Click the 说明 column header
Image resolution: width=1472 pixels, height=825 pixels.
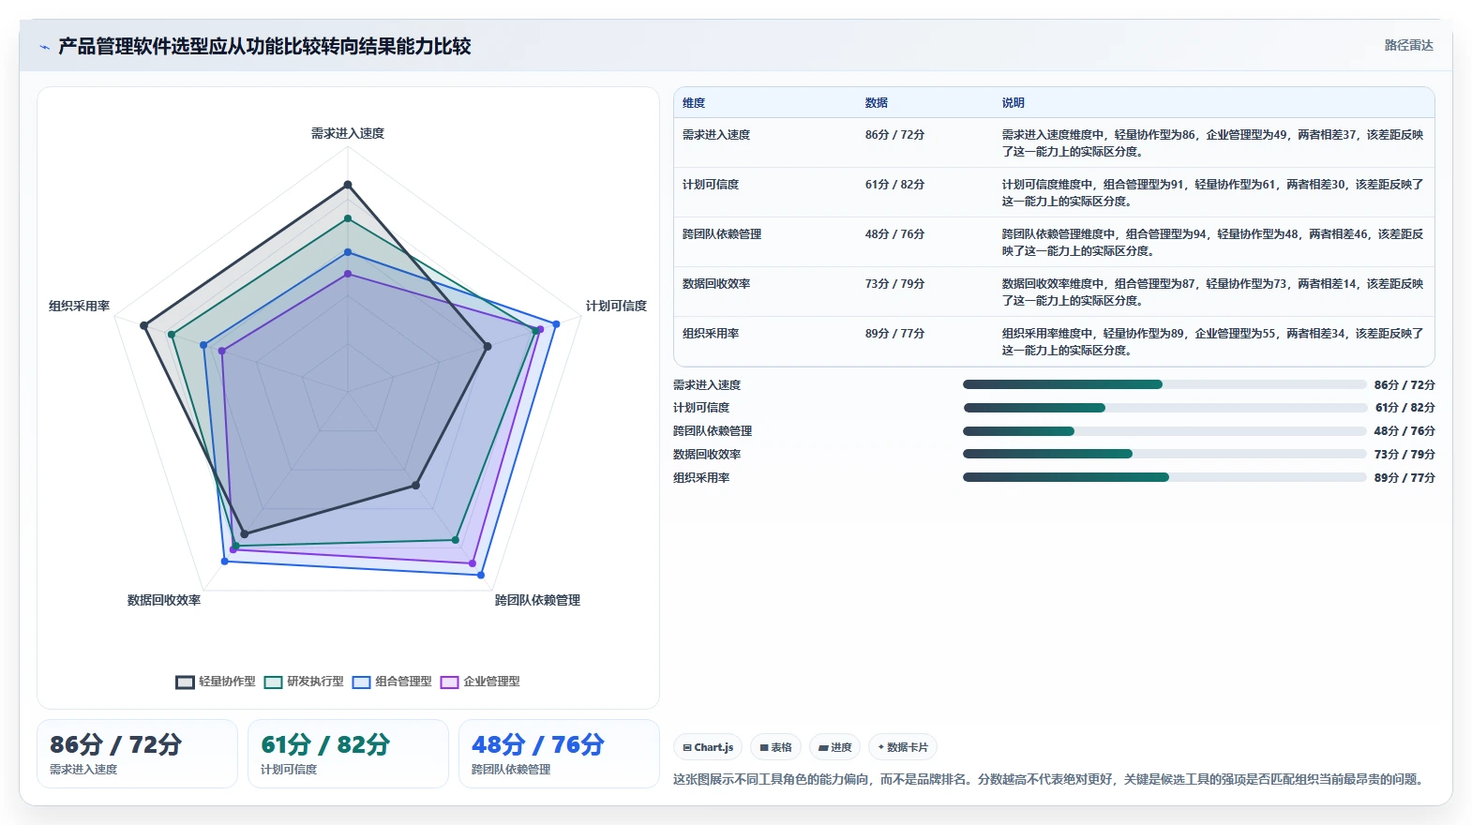coord(1014,103)
